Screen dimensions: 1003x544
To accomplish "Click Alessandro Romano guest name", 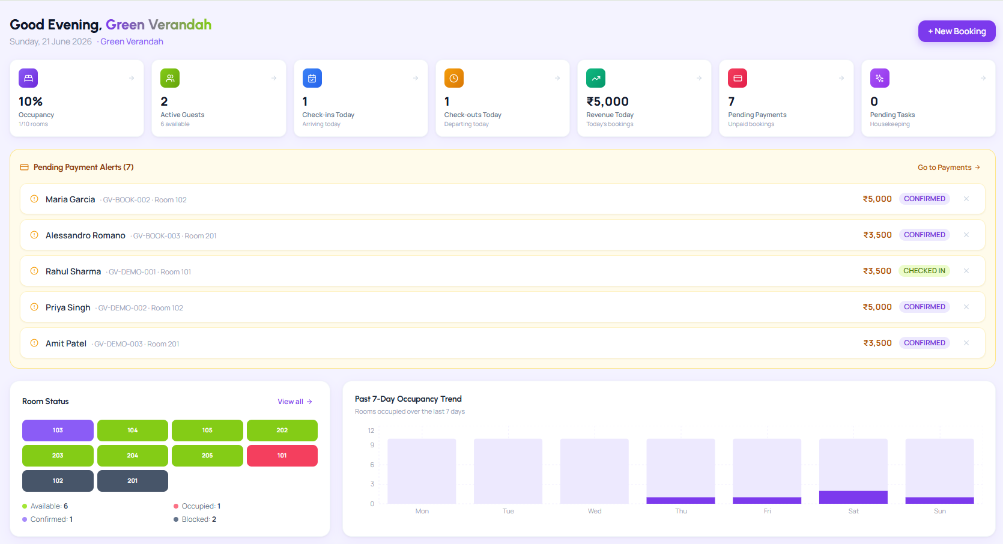I will click(85, 235).
